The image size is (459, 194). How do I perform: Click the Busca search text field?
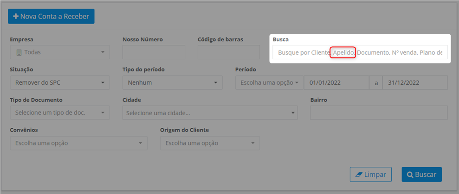[x=360, y=52]
